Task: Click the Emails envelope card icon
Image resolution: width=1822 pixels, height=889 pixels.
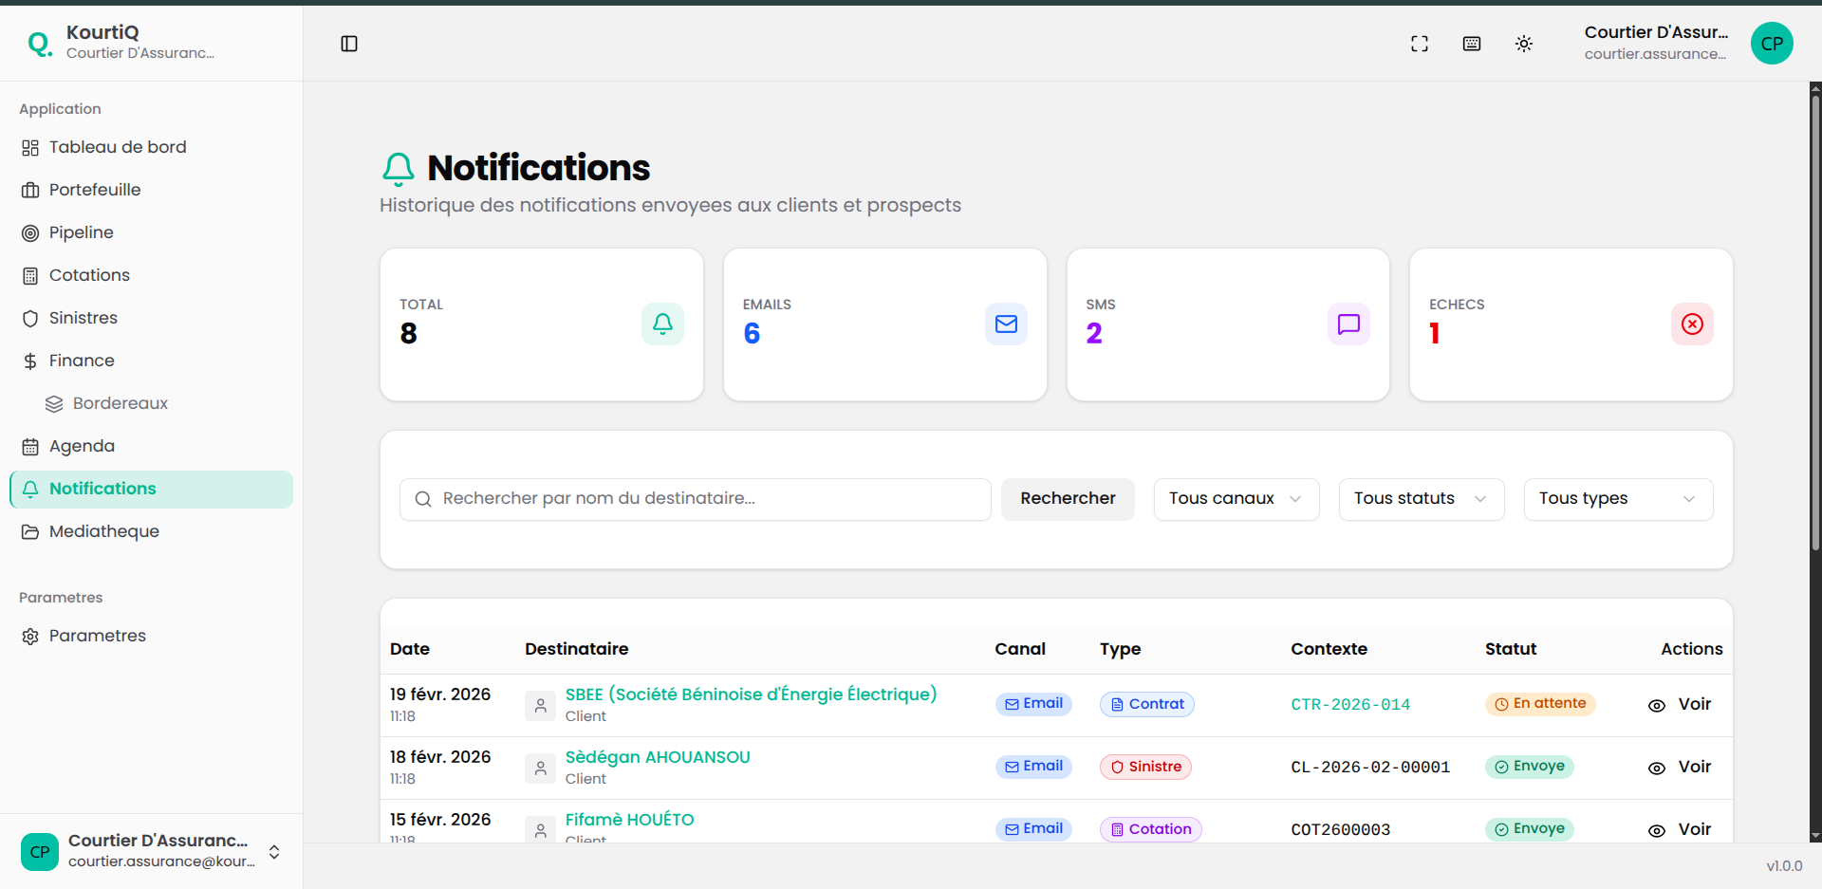Action: point(1005,324)
